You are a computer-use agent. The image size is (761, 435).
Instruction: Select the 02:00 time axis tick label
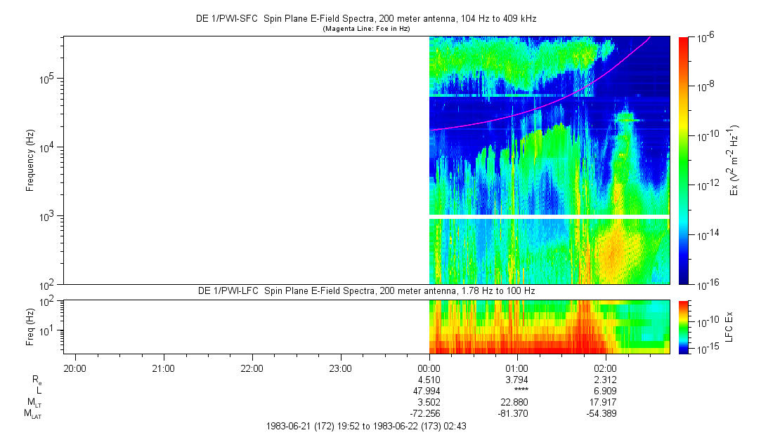(606, 367)
